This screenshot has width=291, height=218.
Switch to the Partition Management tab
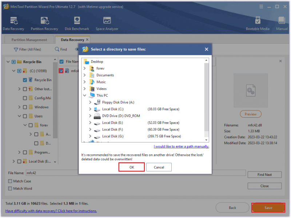tap(29, 40)
